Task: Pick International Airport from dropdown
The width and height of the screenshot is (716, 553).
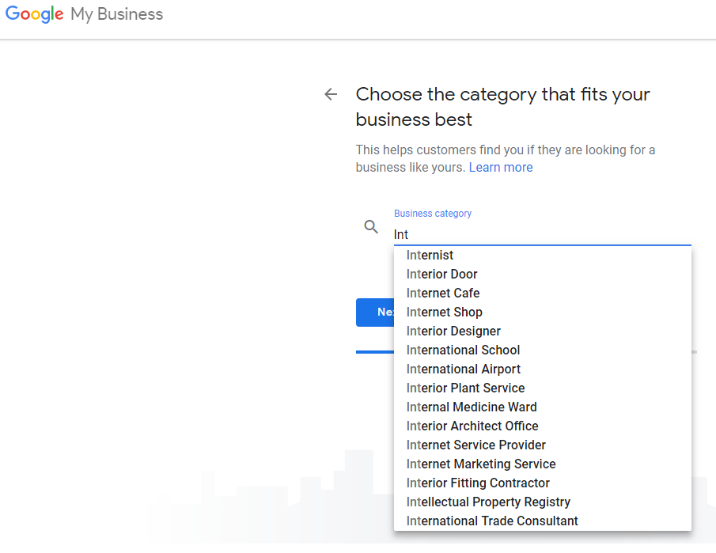Action: pyautogui.click(x=464, y=369)
